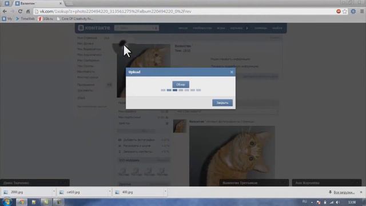This screenshot has width=366, height=206.
Task: Click the red Adblock icon in address bar
Action: point(339,11)
